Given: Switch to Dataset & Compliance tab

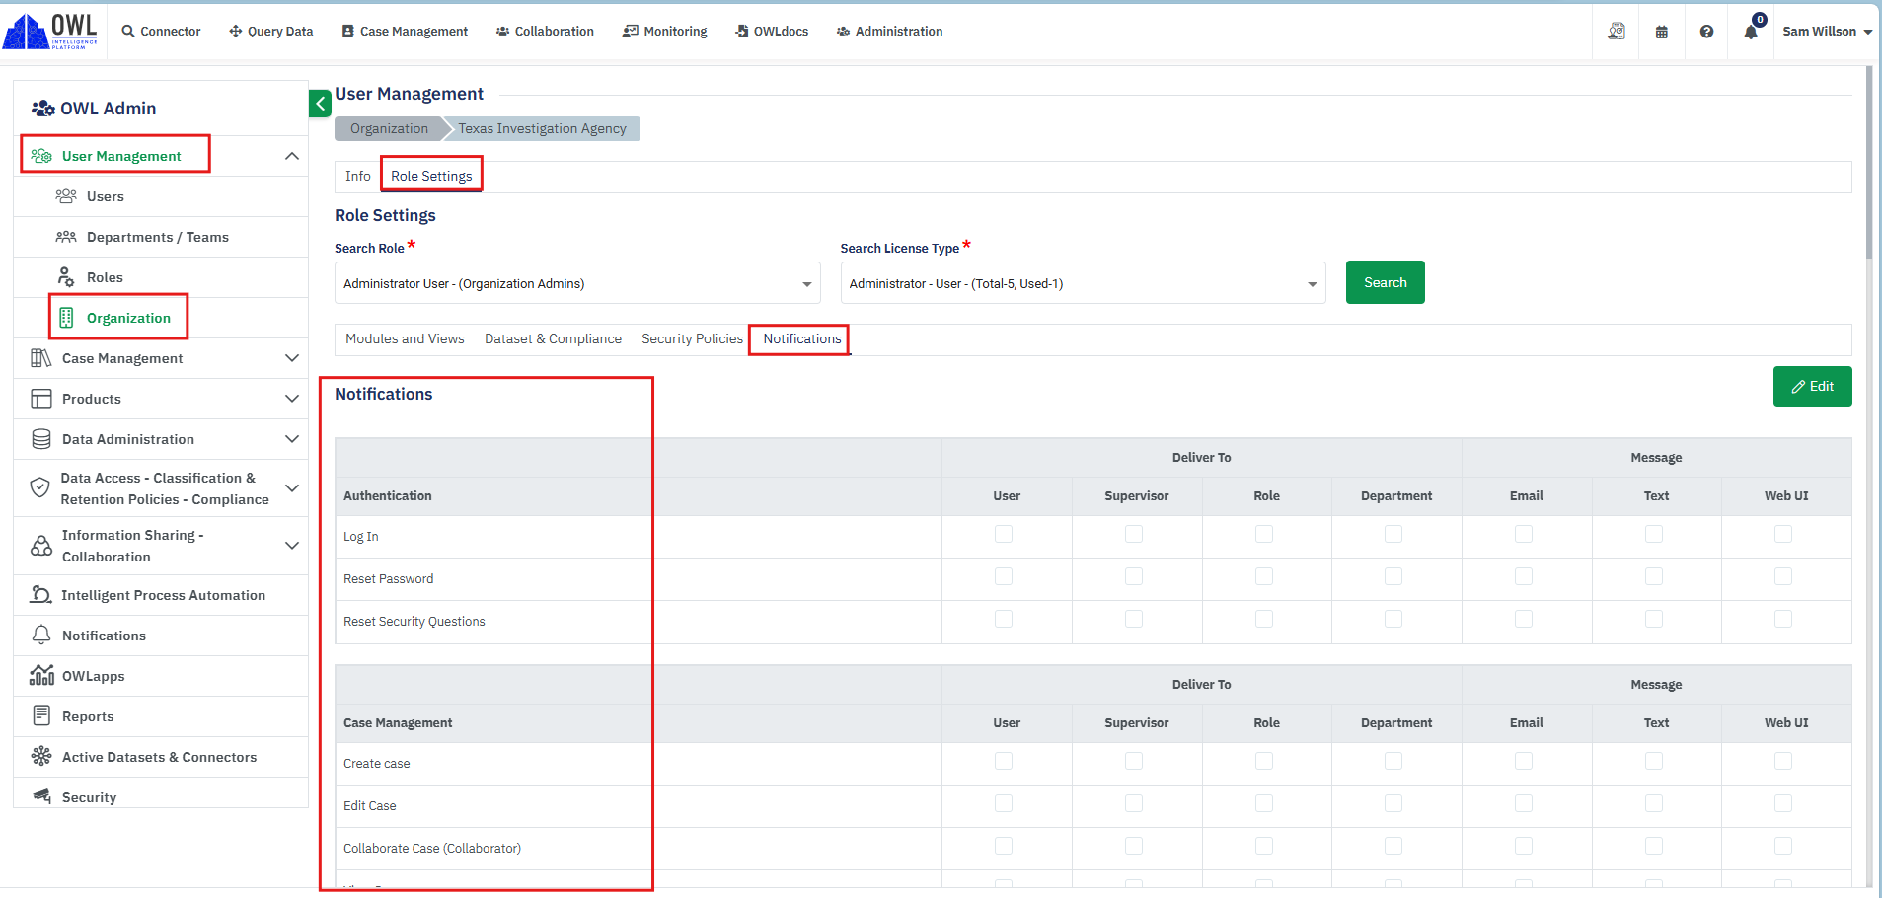Looking at the screenshot, I should (x=553, y=338).
